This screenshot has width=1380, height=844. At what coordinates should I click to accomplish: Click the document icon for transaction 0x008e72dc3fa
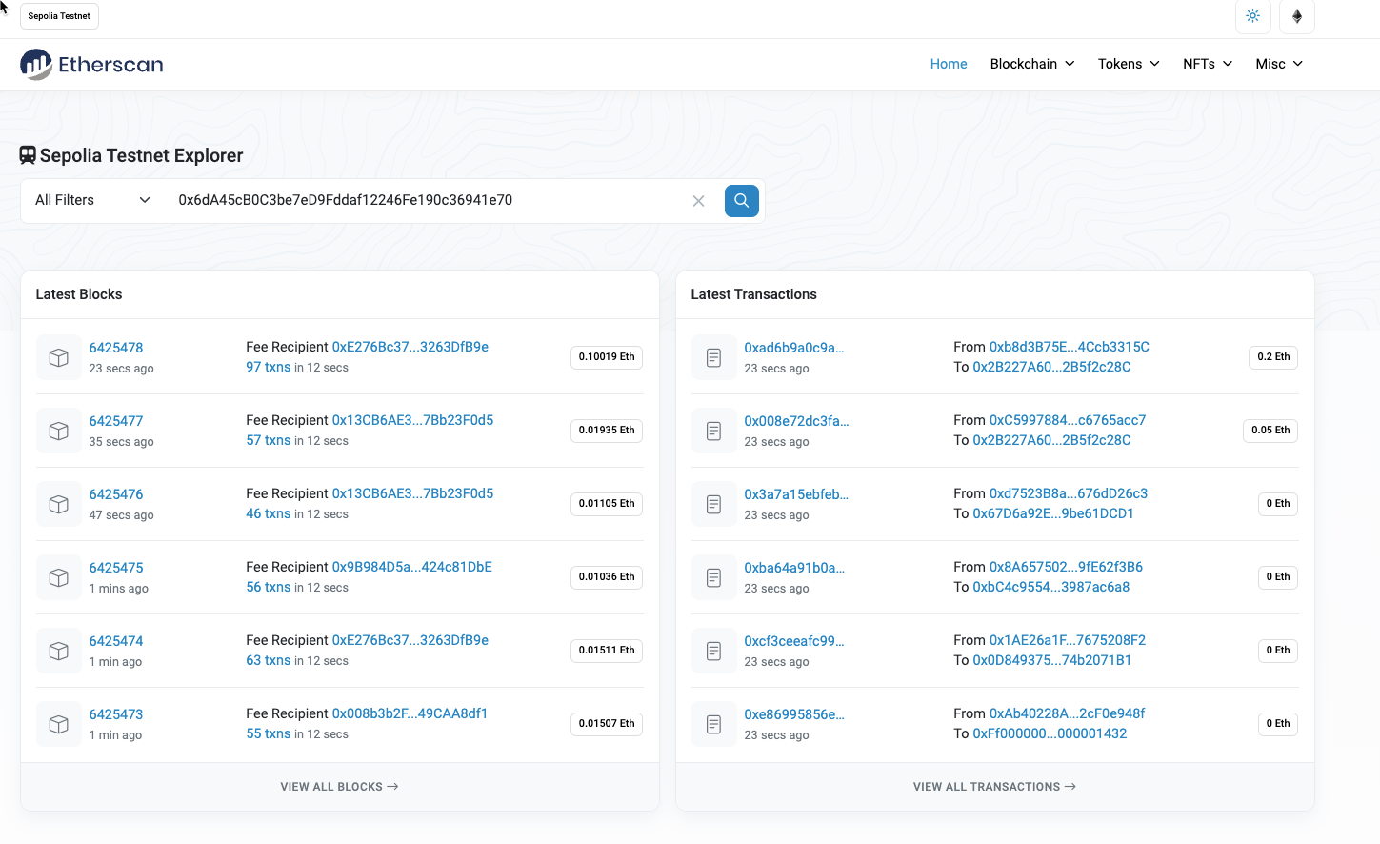pyautogui.click(x=713, y=431)
